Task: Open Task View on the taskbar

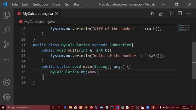Action: pyautogui.click(x=59, y=107)
